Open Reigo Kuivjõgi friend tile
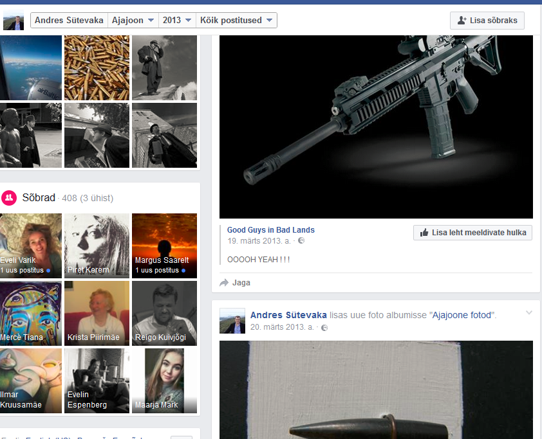542x439 pixels. coord(165,314)
